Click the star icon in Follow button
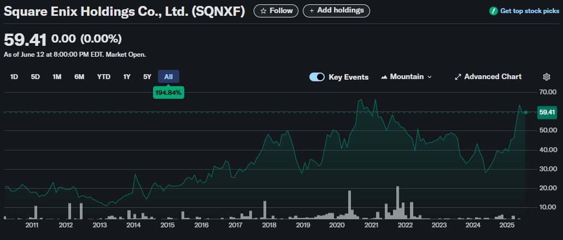 click(263, 11)
